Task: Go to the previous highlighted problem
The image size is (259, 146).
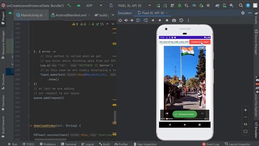Action: [107, 24]
